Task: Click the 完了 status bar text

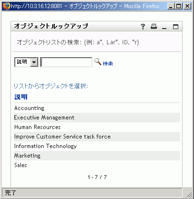Action: (10, 193)
